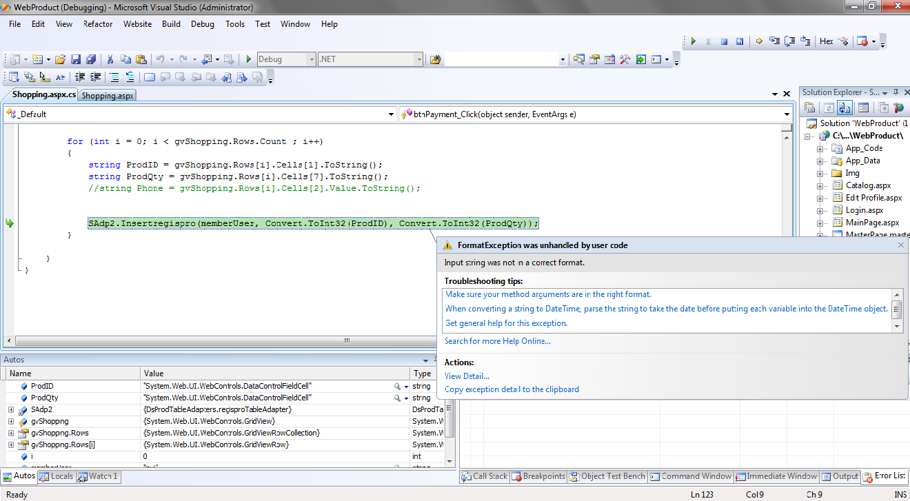
Task: Click the Step Out icon
Action: coord(805,41)
